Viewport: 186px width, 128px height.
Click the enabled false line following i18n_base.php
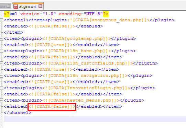tap(63, 57)
